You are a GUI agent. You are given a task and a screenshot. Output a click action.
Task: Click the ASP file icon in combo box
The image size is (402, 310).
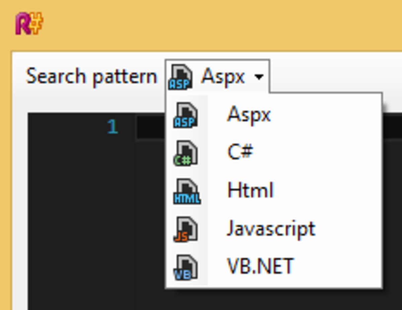point(181,77)
